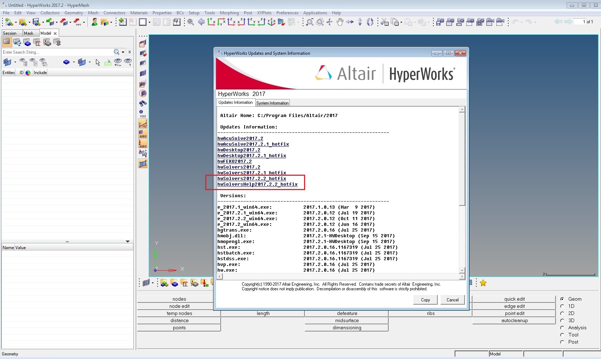Click the Find binoculars icon in vertical toolbar
Viewport: 601px width, 359px height.
tap(143, 103)
